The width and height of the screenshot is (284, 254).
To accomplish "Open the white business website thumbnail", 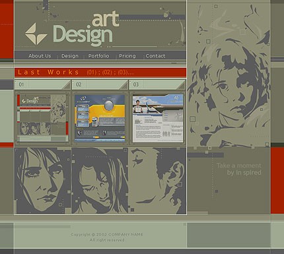I will click(158, 118).
